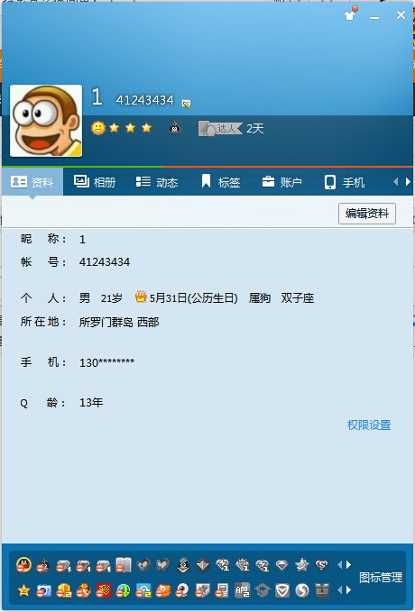
Task: Click the open book icon in top row
Action: click(x=124, y=565)
